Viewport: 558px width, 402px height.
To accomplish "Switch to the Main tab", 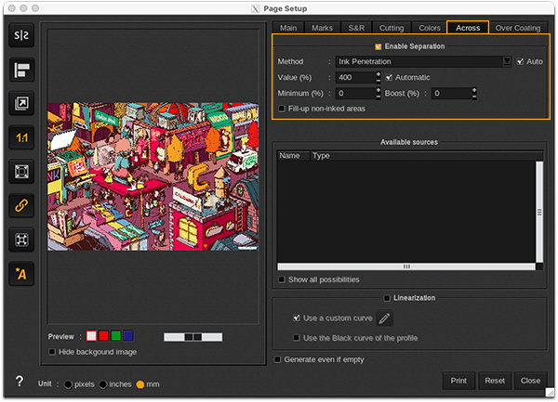I will click(x=288, y=28).
